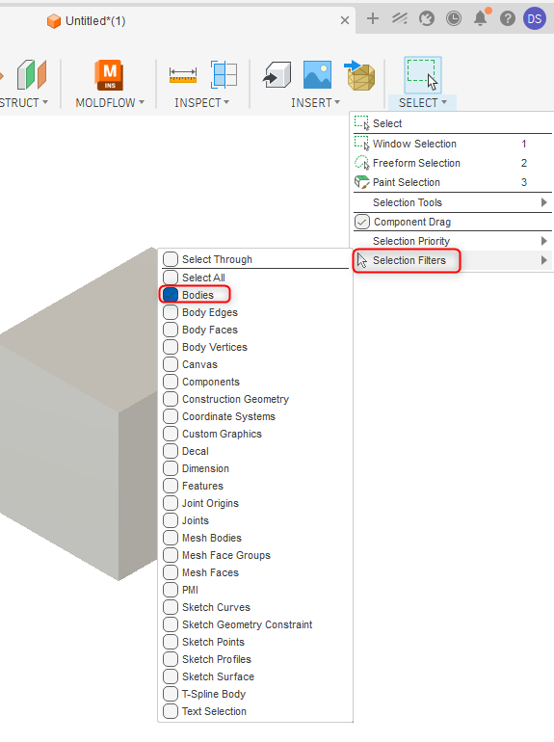Image resolution: width=554 pixels, height=742 pixels.
Task: Enable the T-Spline Body filter
Action: tap(171, 694)
